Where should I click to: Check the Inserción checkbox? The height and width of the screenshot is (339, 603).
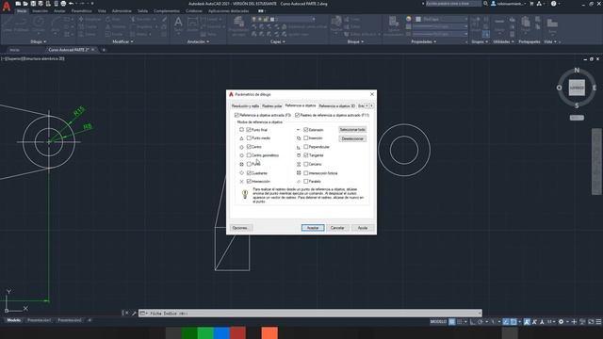(306, 138)
